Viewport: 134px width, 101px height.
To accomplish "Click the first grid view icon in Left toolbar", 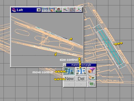I will point(45,10).
